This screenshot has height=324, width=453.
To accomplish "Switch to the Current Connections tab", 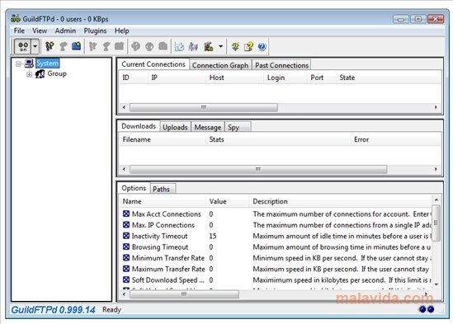I will coord(153,64).
